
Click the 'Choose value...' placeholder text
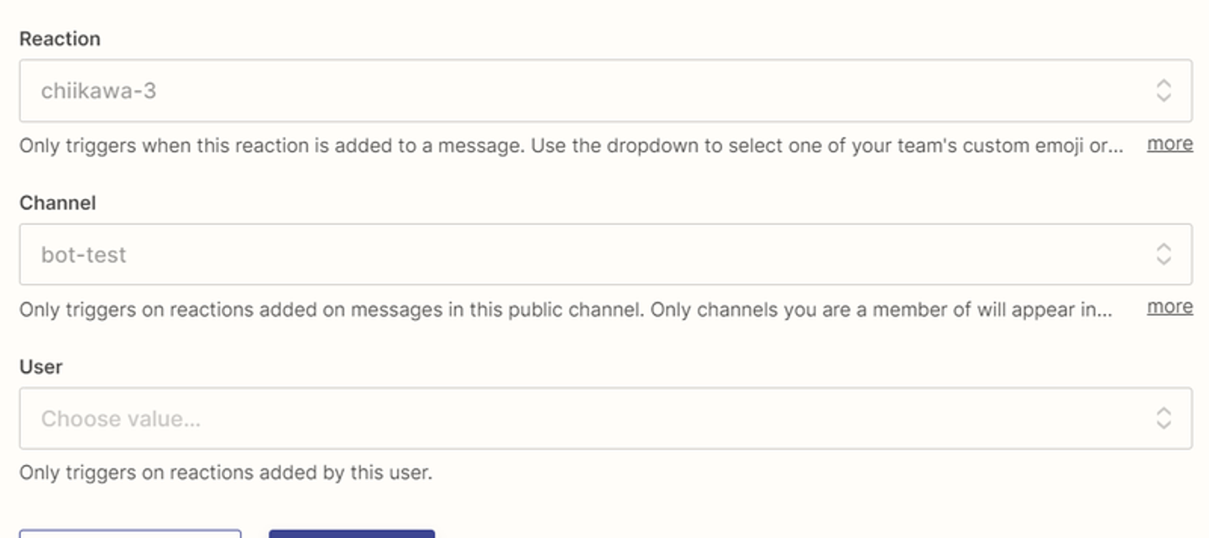(120, 419)
